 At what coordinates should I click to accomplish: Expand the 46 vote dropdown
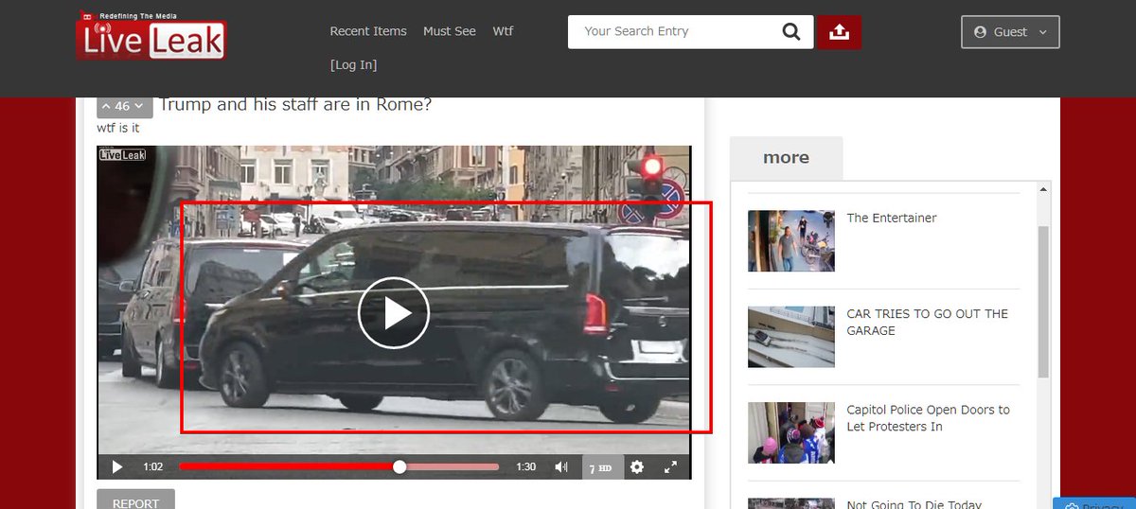124,106
